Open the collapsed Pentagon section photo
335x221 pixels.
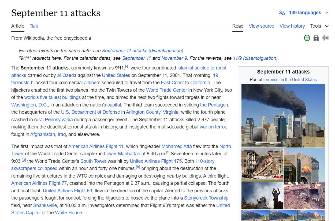(x=262, y=165)
